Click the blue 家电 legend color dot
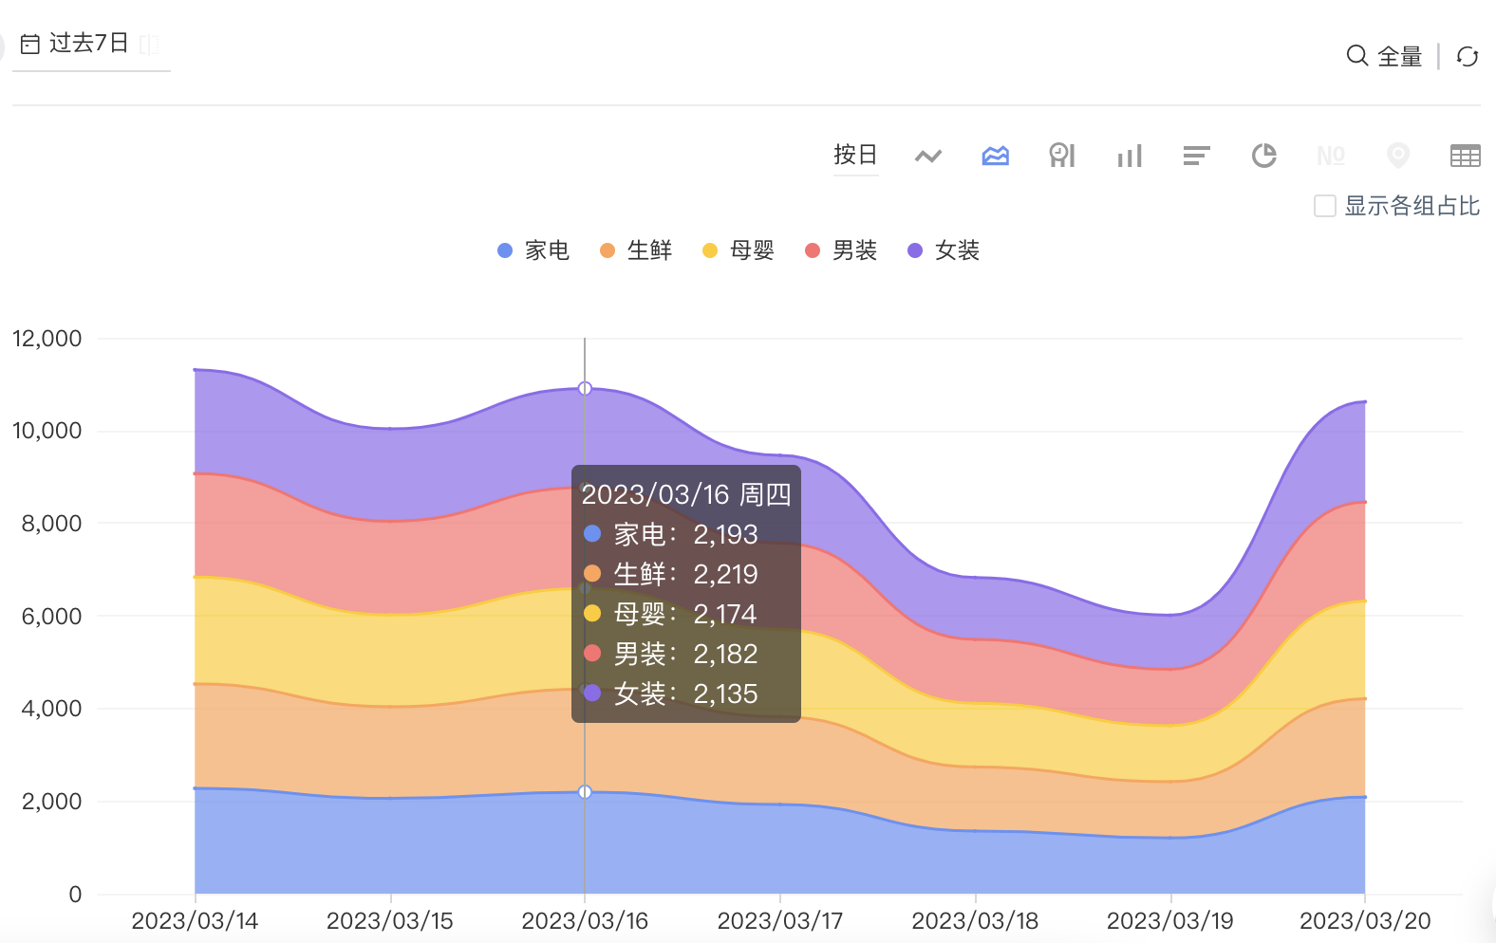 505,250
